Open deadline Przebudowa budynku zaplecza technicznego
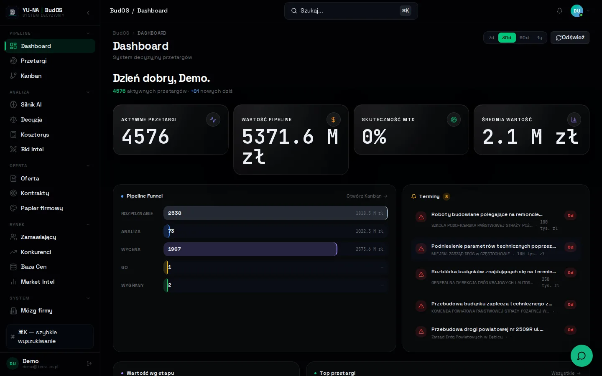The height and width of the screenshot is (376, 602). coord(496,307)
